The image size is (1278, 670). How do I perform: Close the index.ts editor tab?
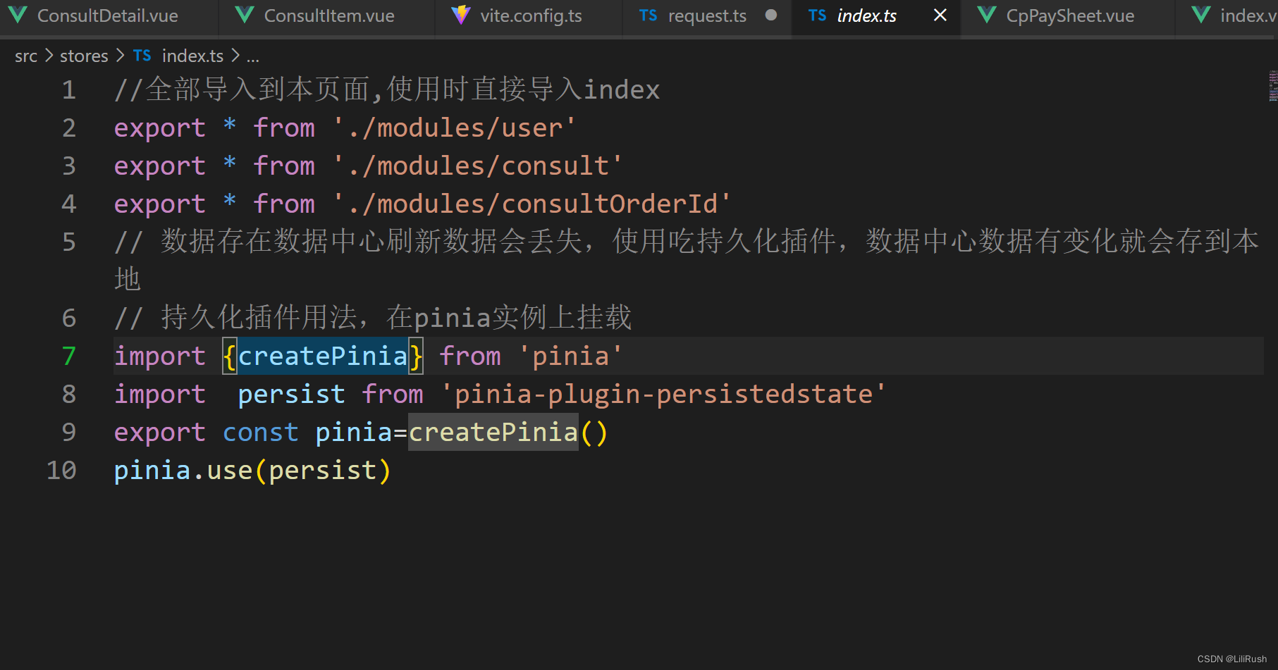click(940, 15)
